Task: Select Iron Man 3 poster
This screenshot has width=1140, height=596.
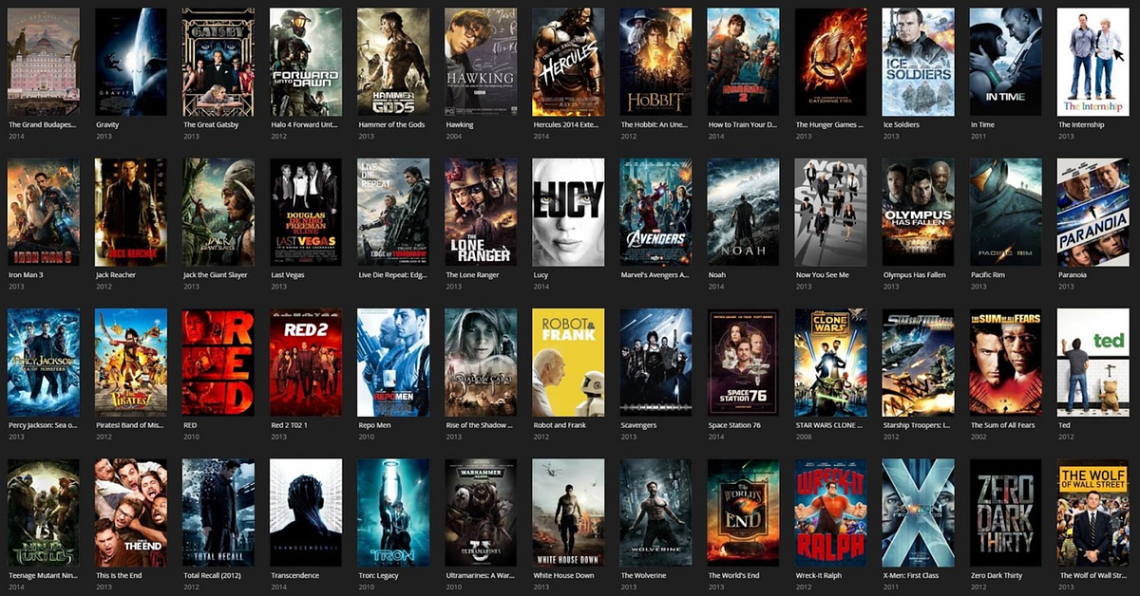Action: 44,212
